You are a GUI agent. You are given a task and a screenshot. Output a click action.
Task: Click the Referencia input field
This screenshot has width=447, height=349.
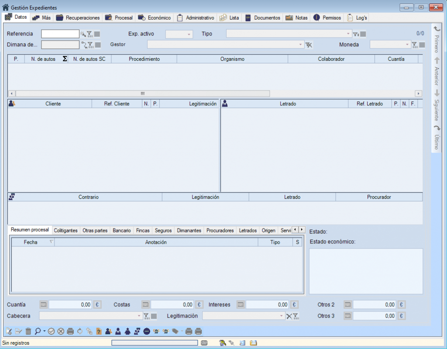tap(60, 34)
